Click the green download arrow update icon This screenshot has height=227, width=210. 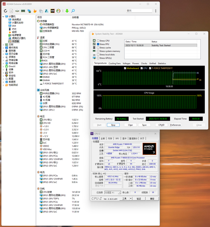coord(67,11)
